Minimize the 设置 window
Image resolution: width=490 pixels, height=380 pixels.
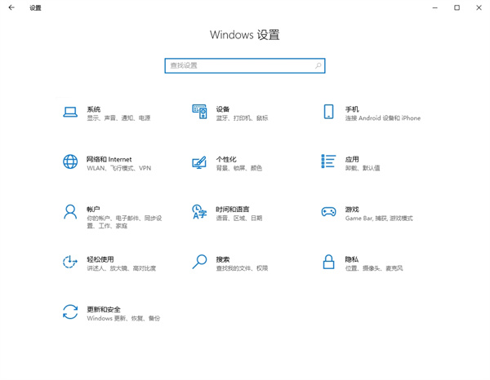click(434, 8)
